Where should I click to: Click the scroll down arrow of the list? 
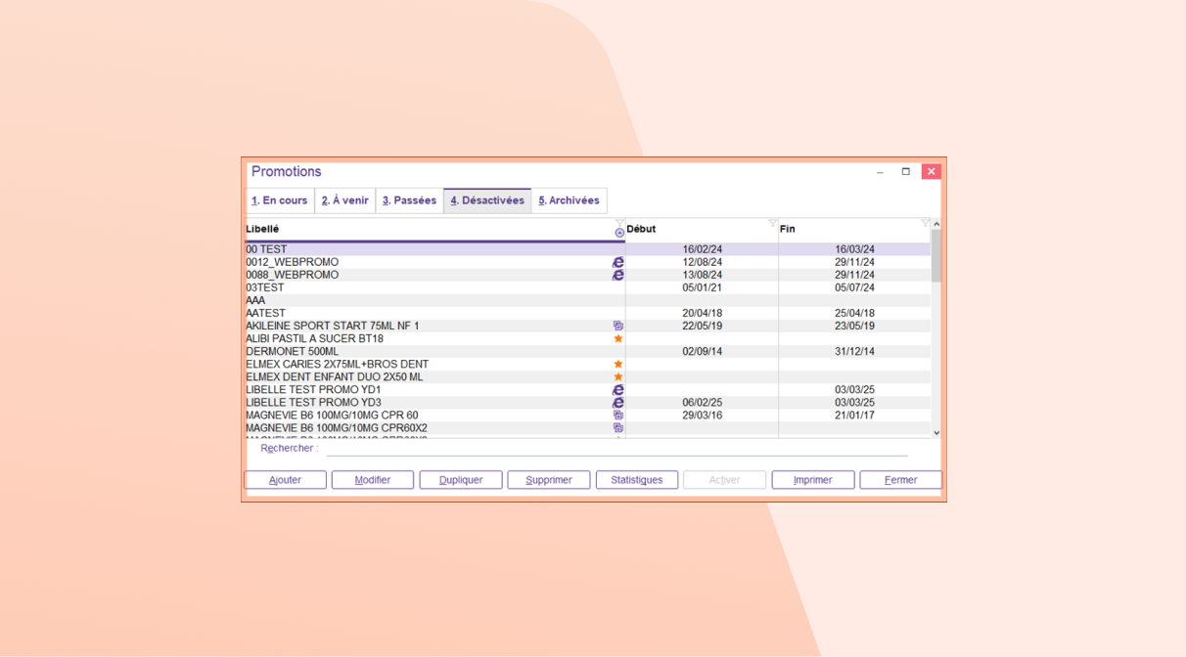click(936, 432)
